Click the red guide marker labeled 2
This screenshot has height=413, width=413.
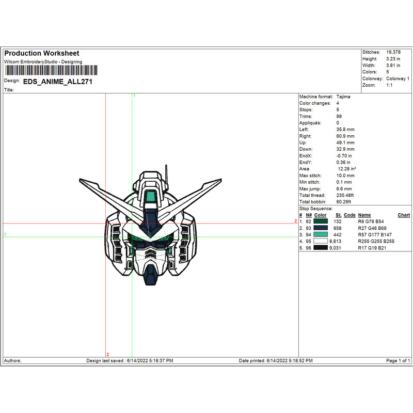click(x=107, y=354)
